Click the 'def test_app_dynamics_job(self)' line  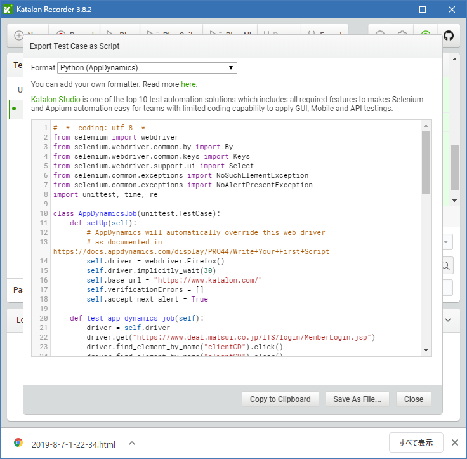click(136, 319)
